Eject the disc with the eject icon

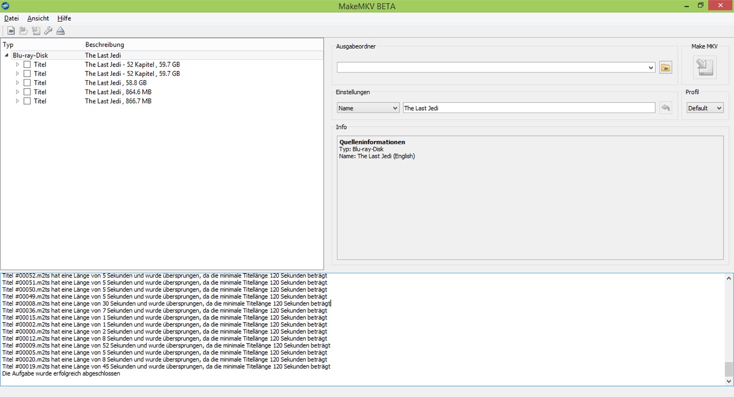(60, 31)
